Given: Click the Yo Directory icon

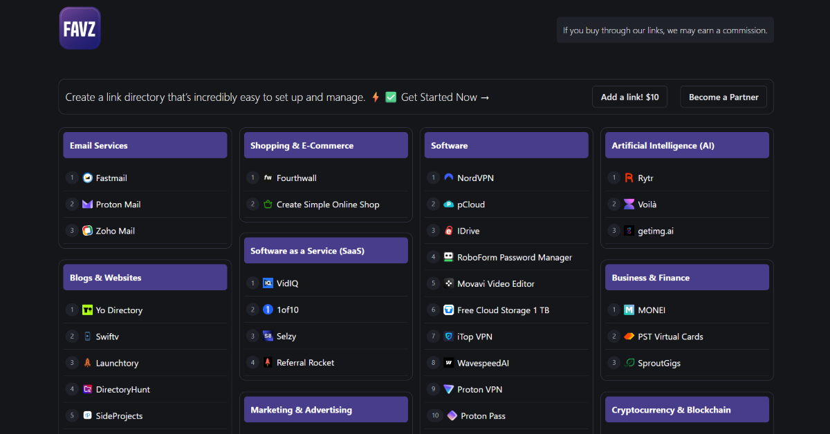Looking at the screenshot, I should pyautogui.click(x=88, y=310).
